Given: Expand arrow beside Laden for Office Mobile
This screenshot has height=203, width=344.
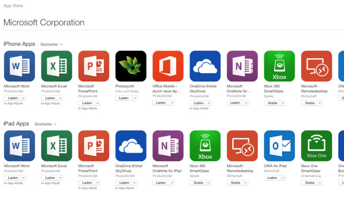Looking at the screenshot, I should pyautogui.click(x=172, y=103).
